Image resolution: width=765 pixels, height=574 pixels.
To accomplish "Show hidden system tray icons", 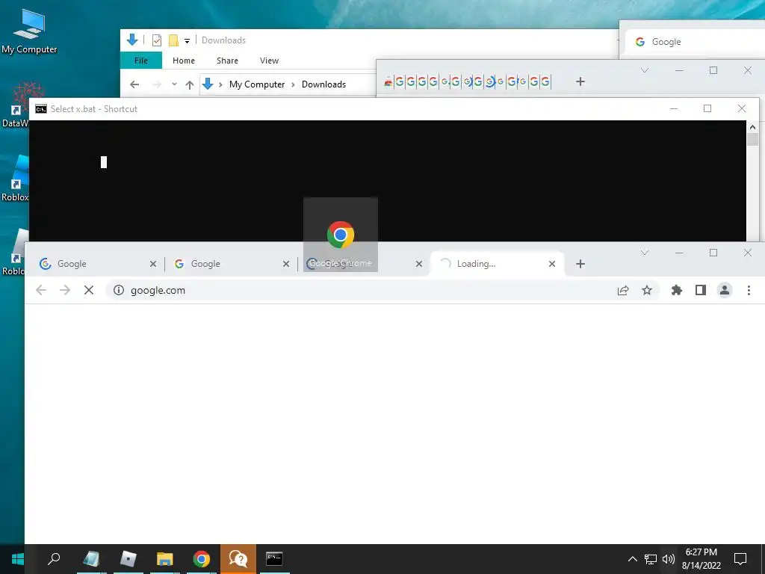I will (x=632, y=559).
